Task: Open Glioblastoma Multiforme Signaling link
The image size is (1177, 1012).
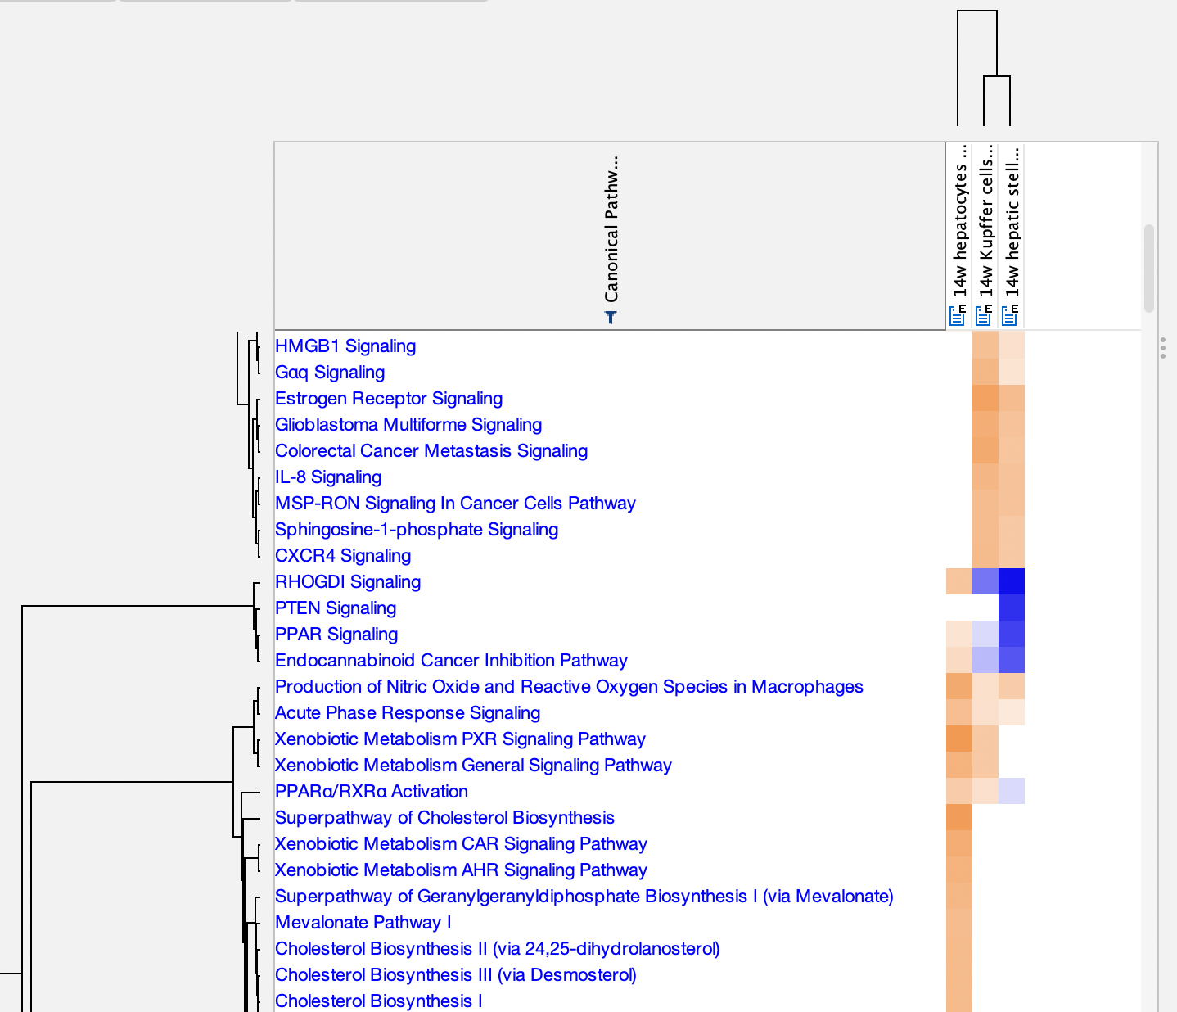Action: [408, 424]
